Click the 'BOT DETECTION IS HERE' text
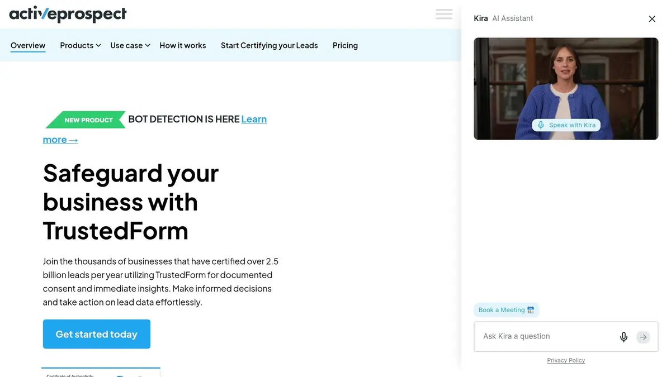The height and width of the screenshot is (377, 671). click(184, 119)
